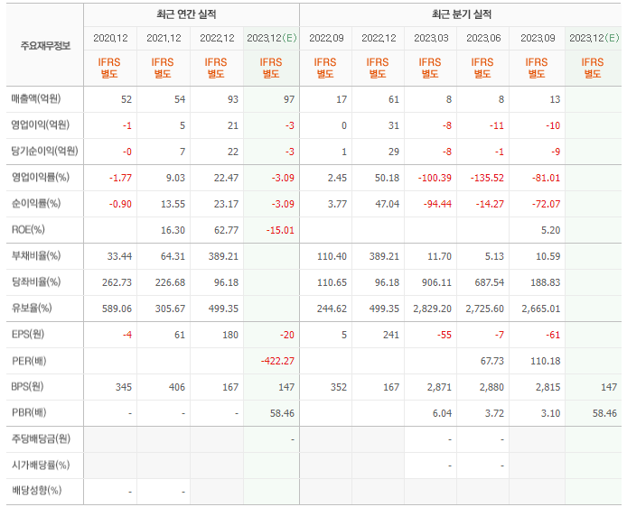Click the 유보율(%) row label
The height and width of the screenshot is (507, 627).
pos(32,308)
